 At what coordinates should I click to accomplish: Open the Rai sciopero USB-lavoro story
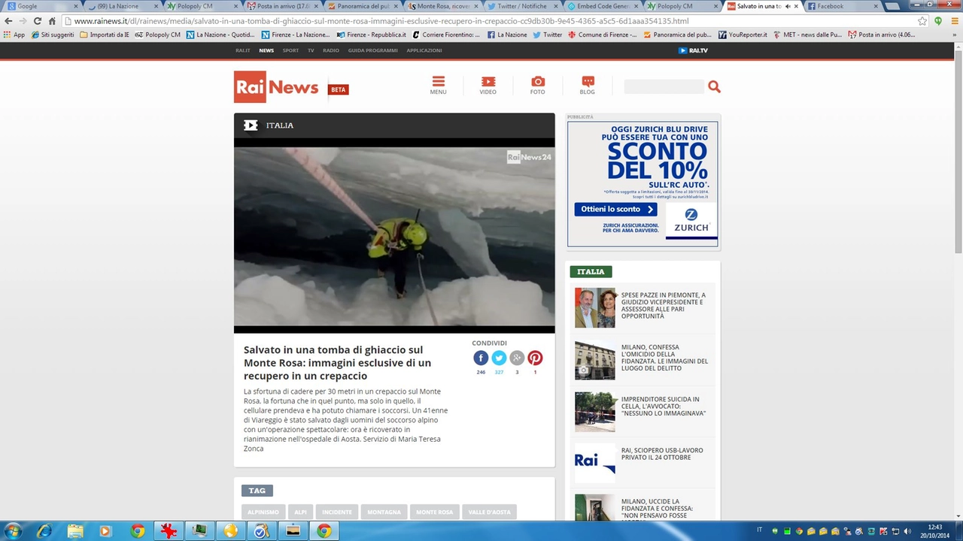pyautogui.click(x=662, y=454)
